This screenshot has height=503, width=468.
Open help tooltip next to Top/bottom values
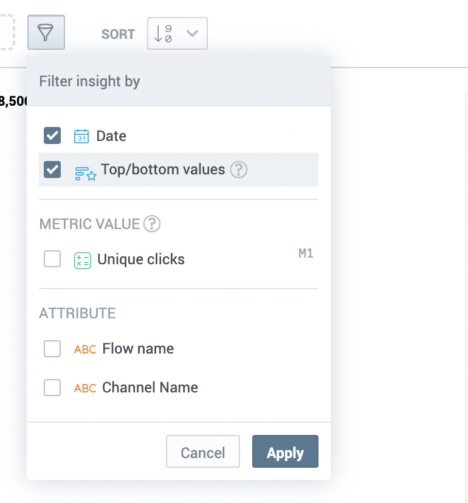tap(239, 169)
